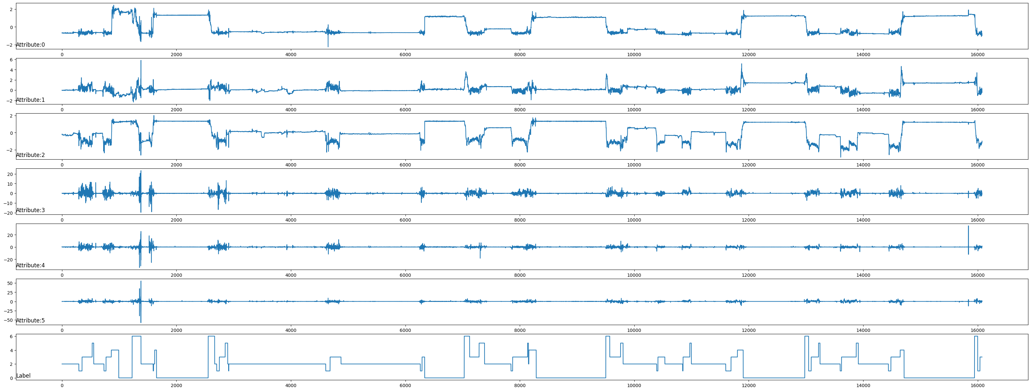Viewport: 1031px width, 391px height.
Task: Select x-axis tick 16000 under the Label plot
Action: coord(978,386)
